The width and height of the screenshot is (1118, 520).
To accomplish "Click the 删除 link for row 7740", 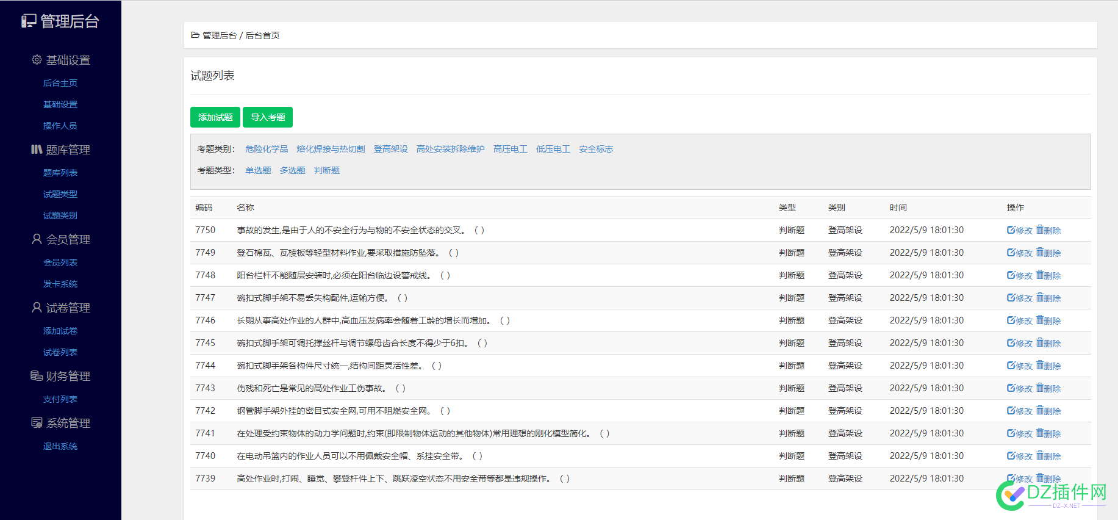I will click(x=1053, y=456).
